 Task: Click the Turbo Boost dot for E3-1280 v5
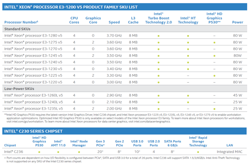click(158, 36)
